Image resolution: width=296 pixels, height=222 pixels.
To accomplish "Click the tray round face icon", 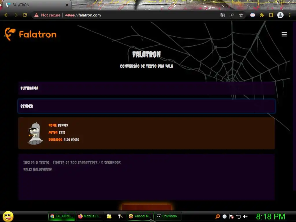I will [x=224, y=217].
